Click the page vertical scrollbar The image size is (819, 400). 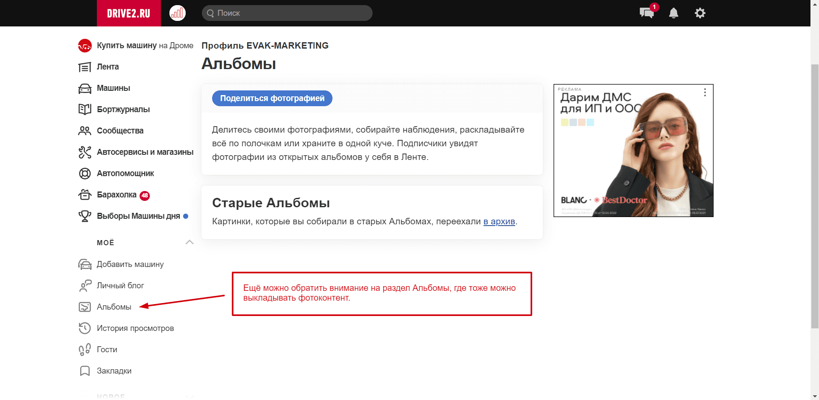[x=814, y=196]
